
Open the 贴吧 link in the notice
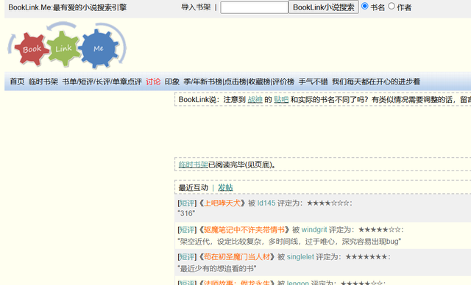pos(281,99)
